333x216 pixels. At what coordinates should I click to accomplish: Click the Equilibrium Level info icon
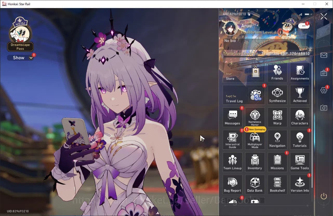pyautogui.click(x=280, y=32)
